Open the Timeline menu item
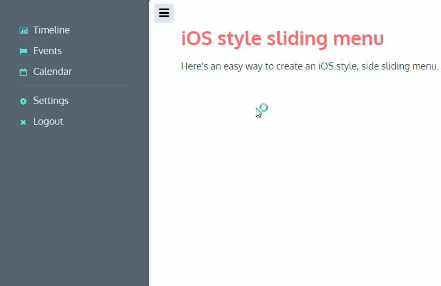The image size is (441, 286). tap(51, 30)
